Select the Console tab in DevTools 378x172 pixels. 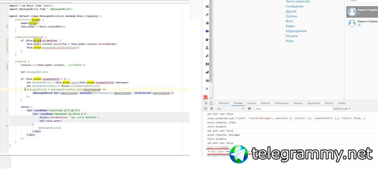click(238, 103)
